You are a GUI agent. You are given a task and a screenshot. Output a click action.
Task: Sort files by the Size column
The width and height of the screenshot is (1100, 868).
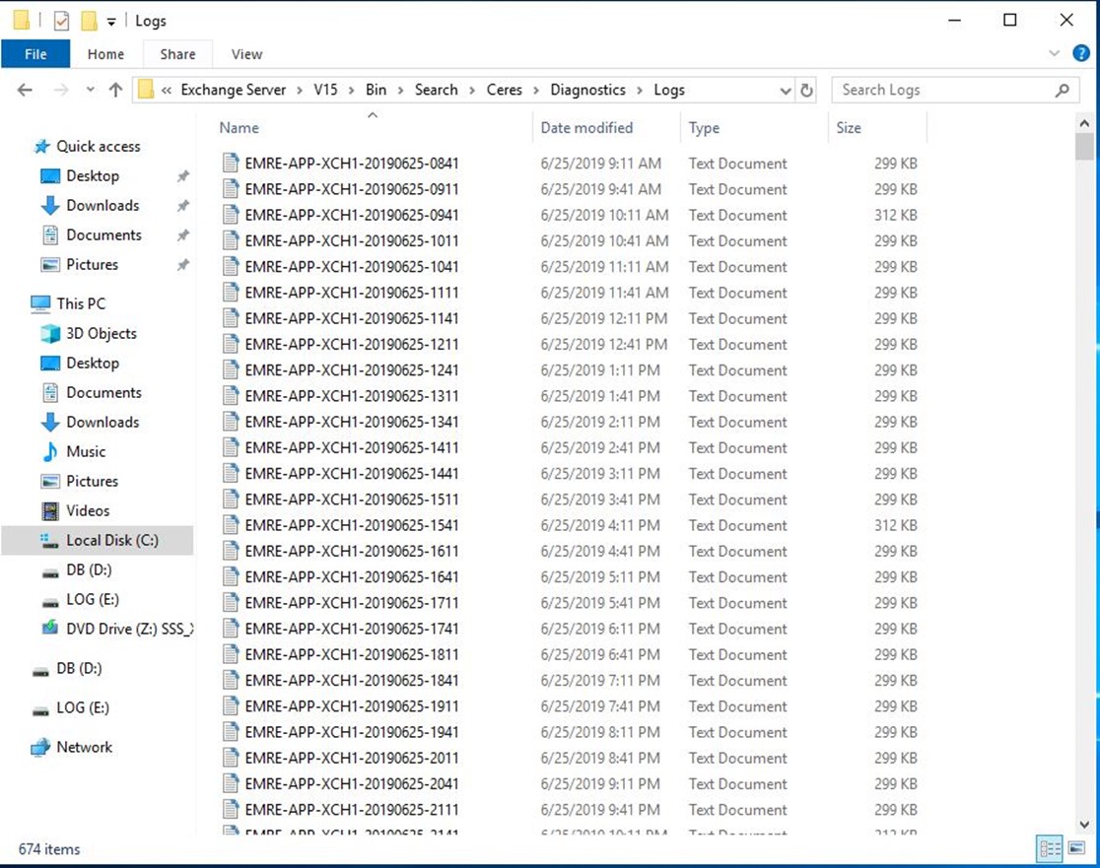tap(848, 128)
